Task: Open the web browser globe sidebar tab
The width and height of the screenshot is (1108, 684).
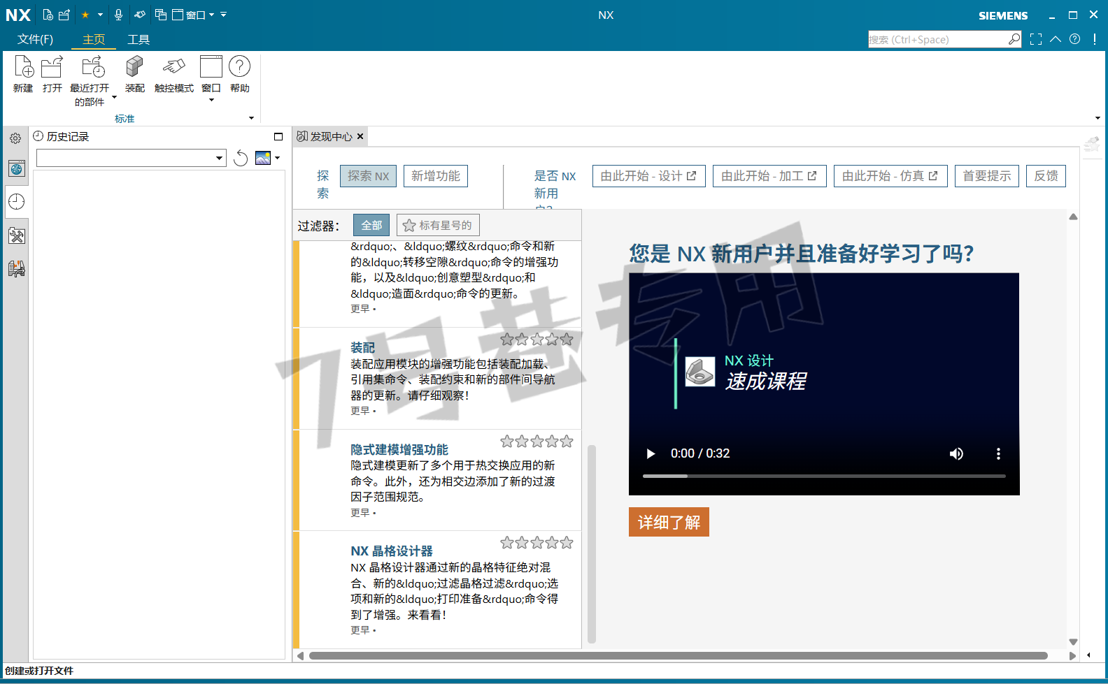Action: [17, 168]
